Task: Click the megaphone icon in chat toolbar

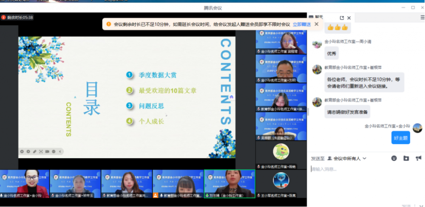Action: (418, 158)
